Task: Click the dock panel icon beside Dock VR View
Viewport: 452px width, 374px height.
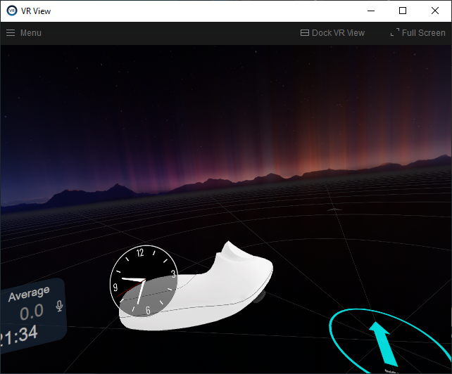Action: (305, 33)
